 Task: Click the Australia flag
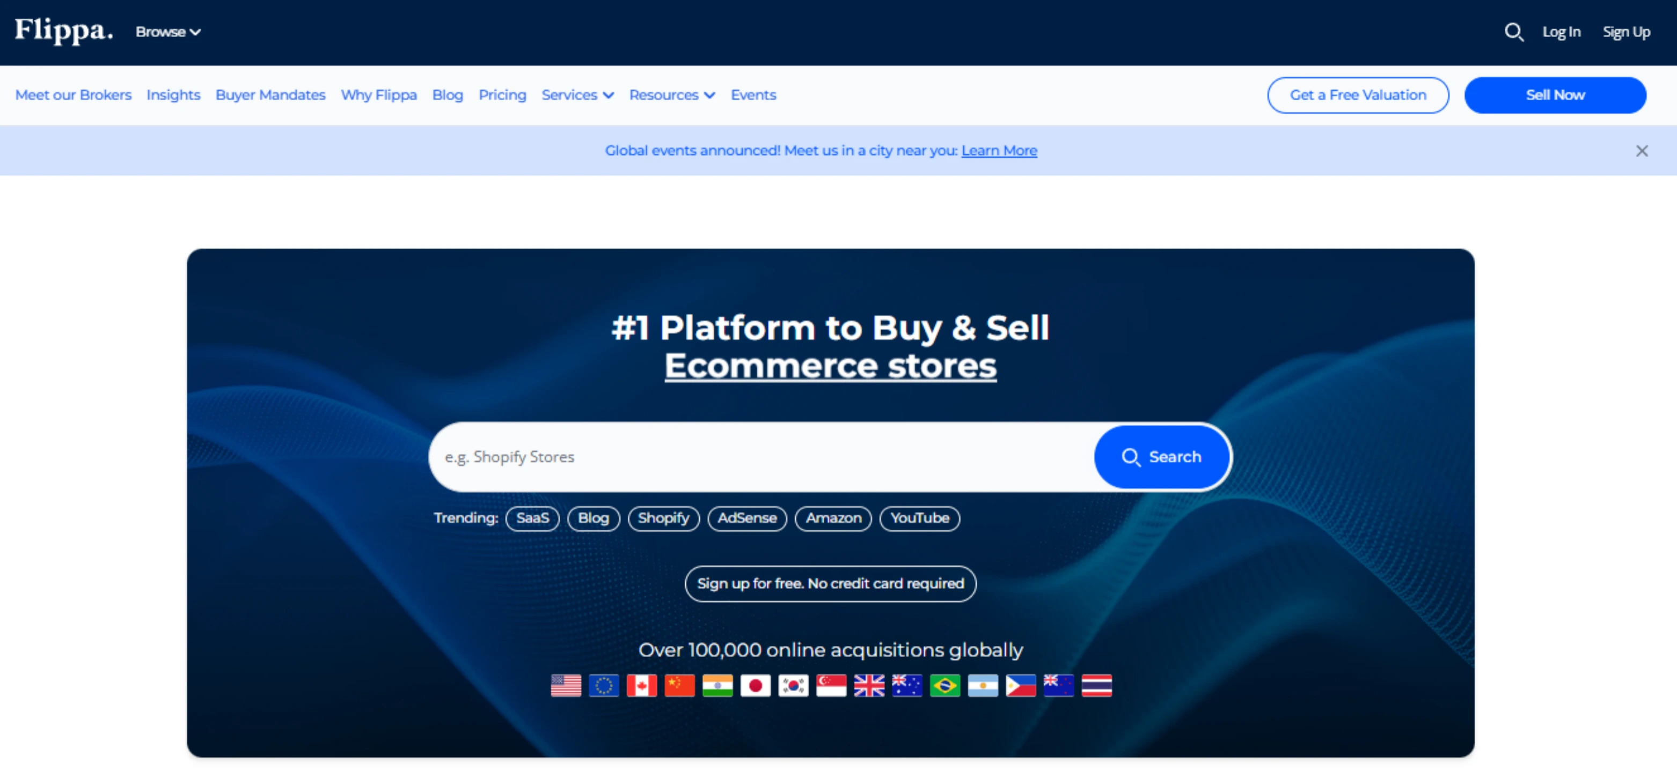pyautogui.click(x=906, y=685)
